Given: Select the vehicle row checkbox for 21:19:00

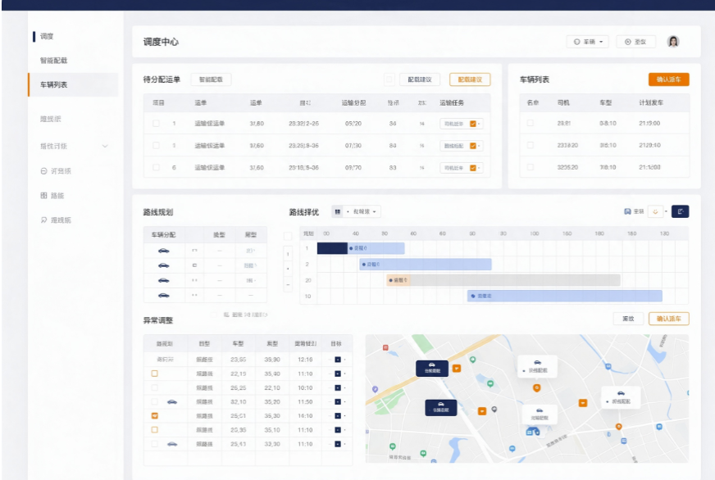Looking at the screenshot, I should click(531, 123).
